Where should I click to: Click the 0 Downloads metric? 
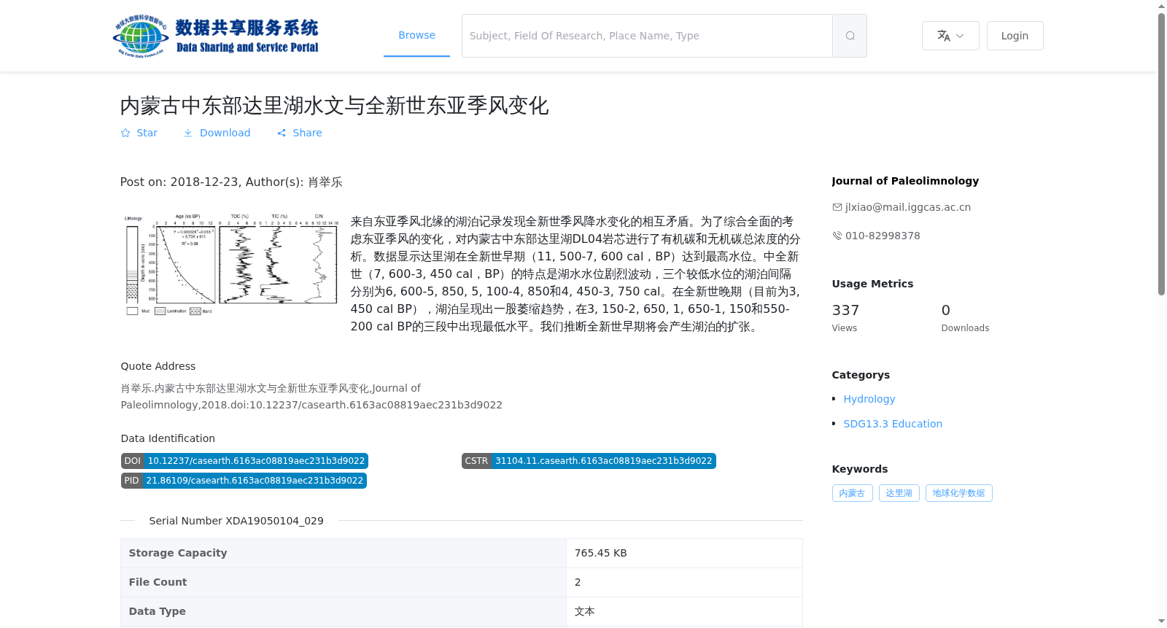965,318
